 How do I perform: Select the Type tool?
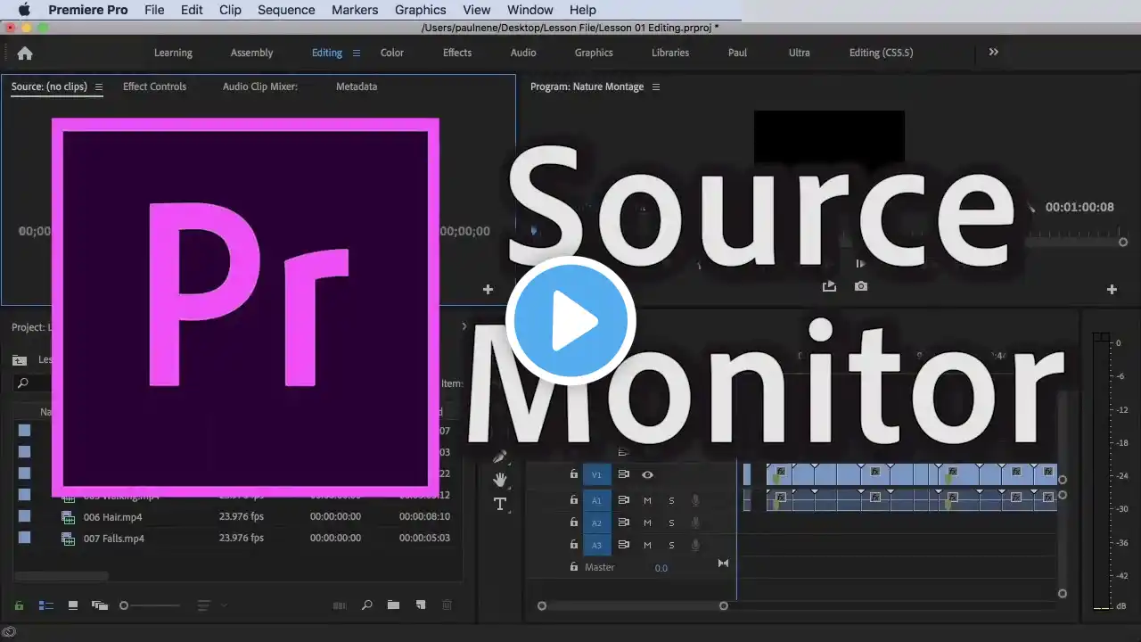pyautogui.click(x=500, y=504)
